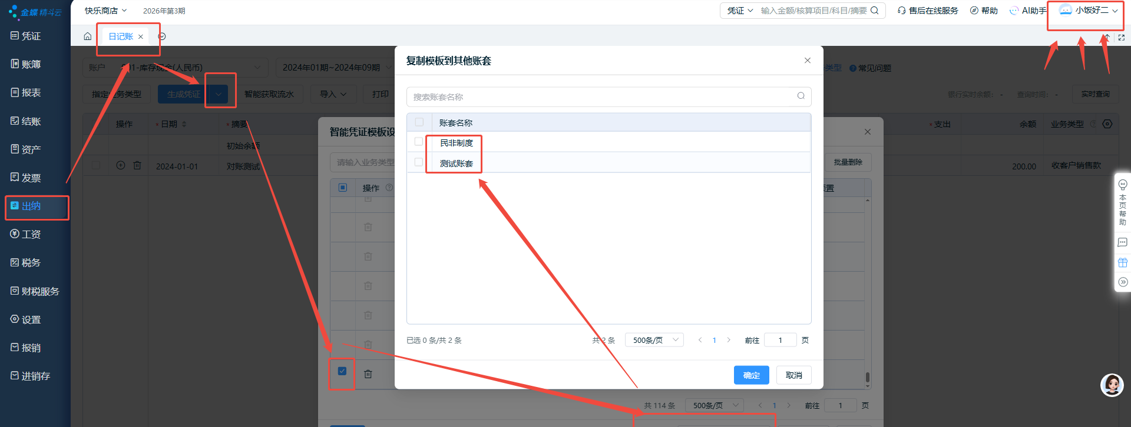Uncheck the selected template row checkbox
The height and width of the screenshot is (427, 1131).
[x=342, y=371]
